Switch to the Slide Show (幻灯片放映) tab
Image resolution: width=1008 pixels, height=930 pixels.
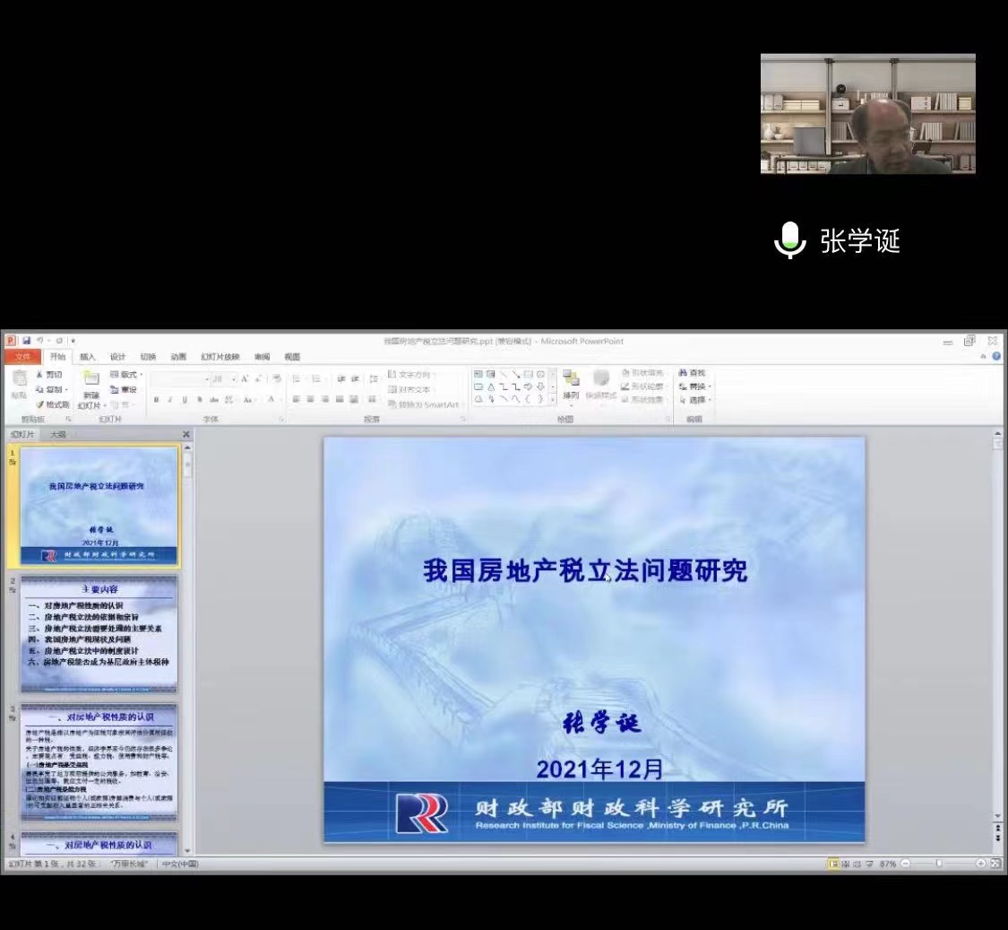pos(220,357)
